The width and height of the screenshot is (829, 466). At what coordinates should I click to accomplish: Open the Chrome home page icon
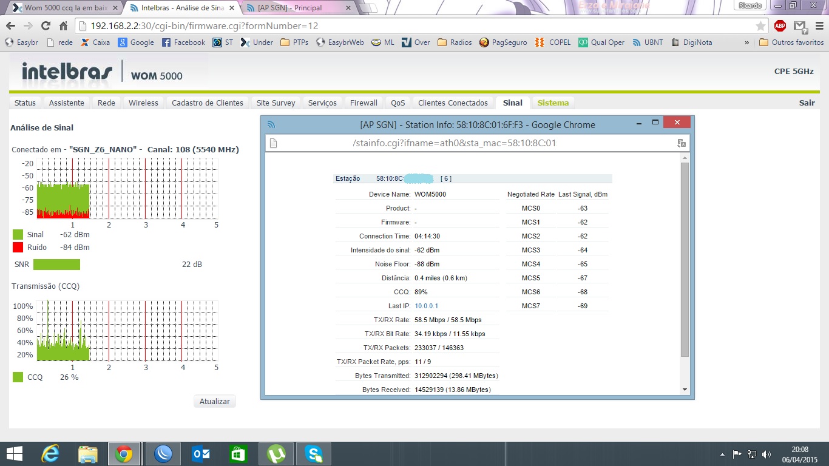63,26
